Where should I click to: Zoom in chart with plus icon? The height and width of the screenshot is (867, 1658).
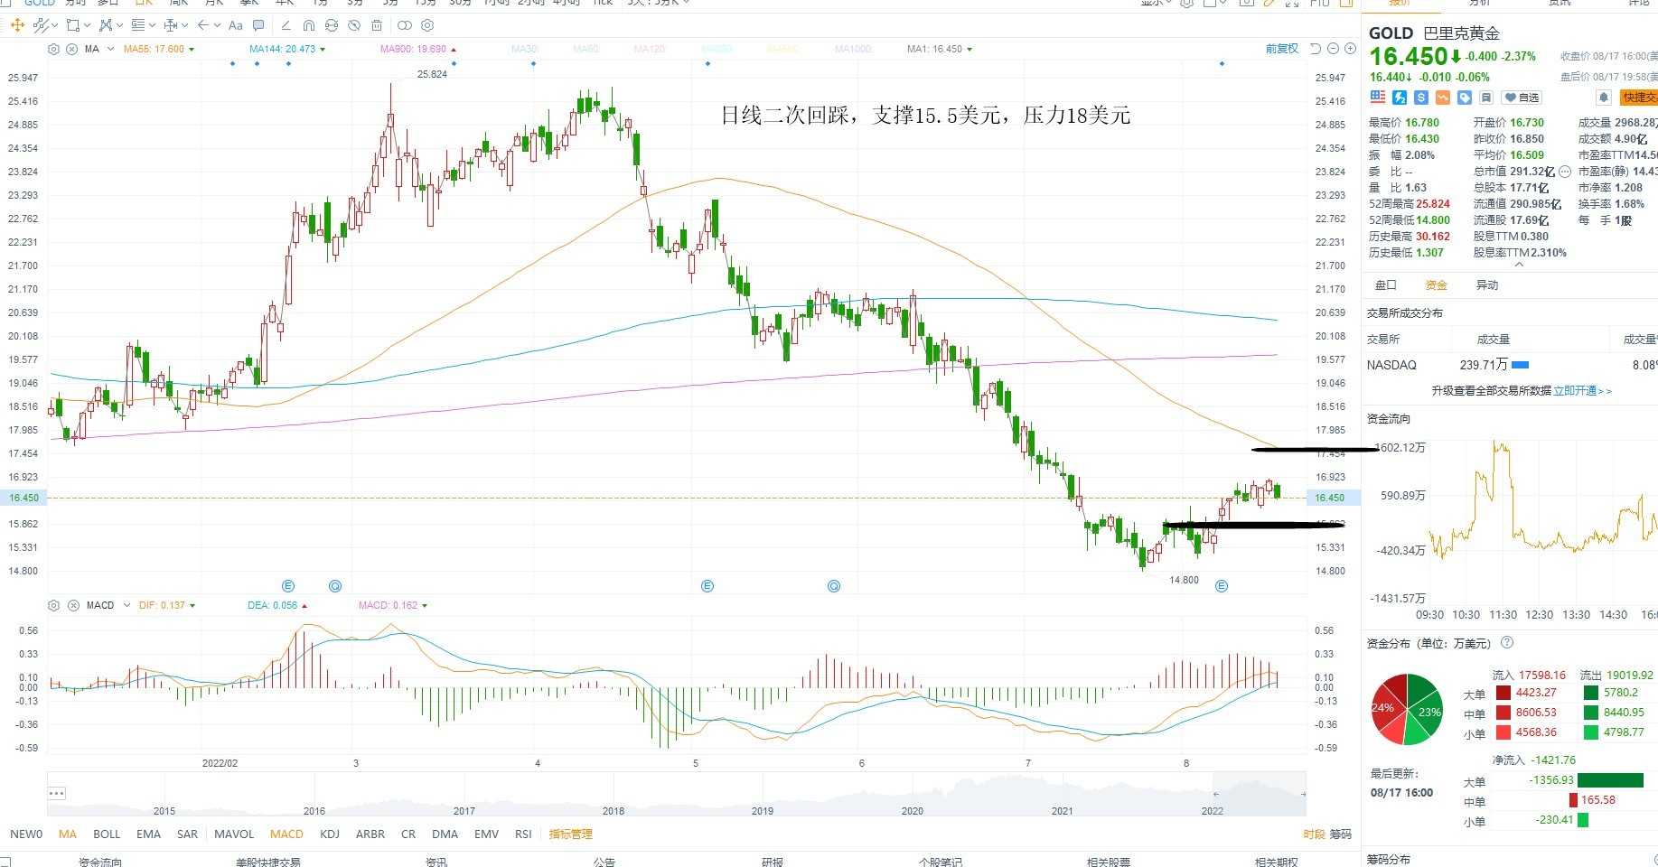(1350, 49)
